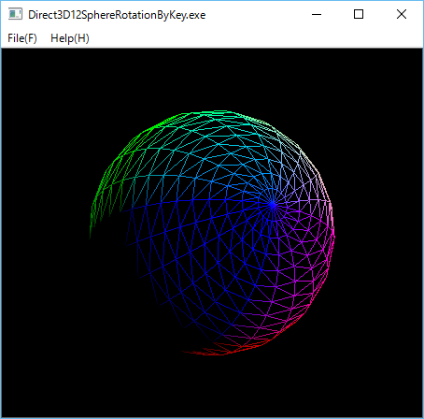Click the application icon in the title bar

(15, 14)
